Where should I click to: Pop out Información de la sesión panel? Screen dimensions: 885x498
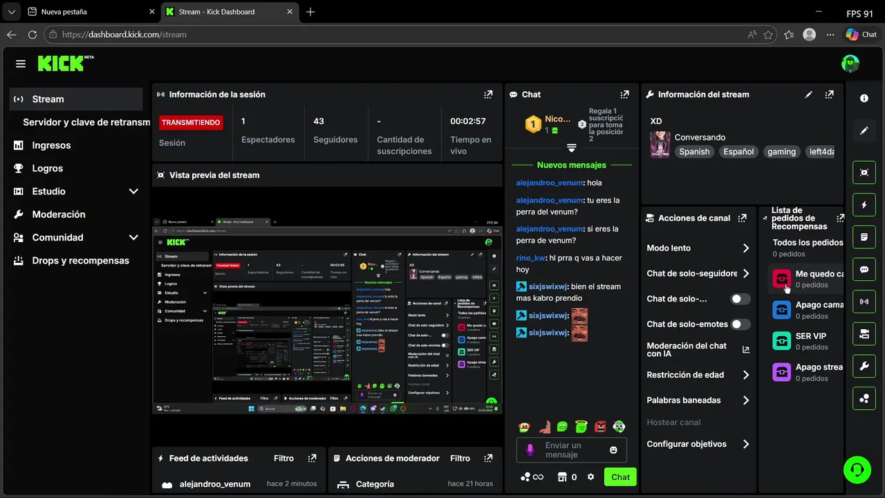[488, 95]
